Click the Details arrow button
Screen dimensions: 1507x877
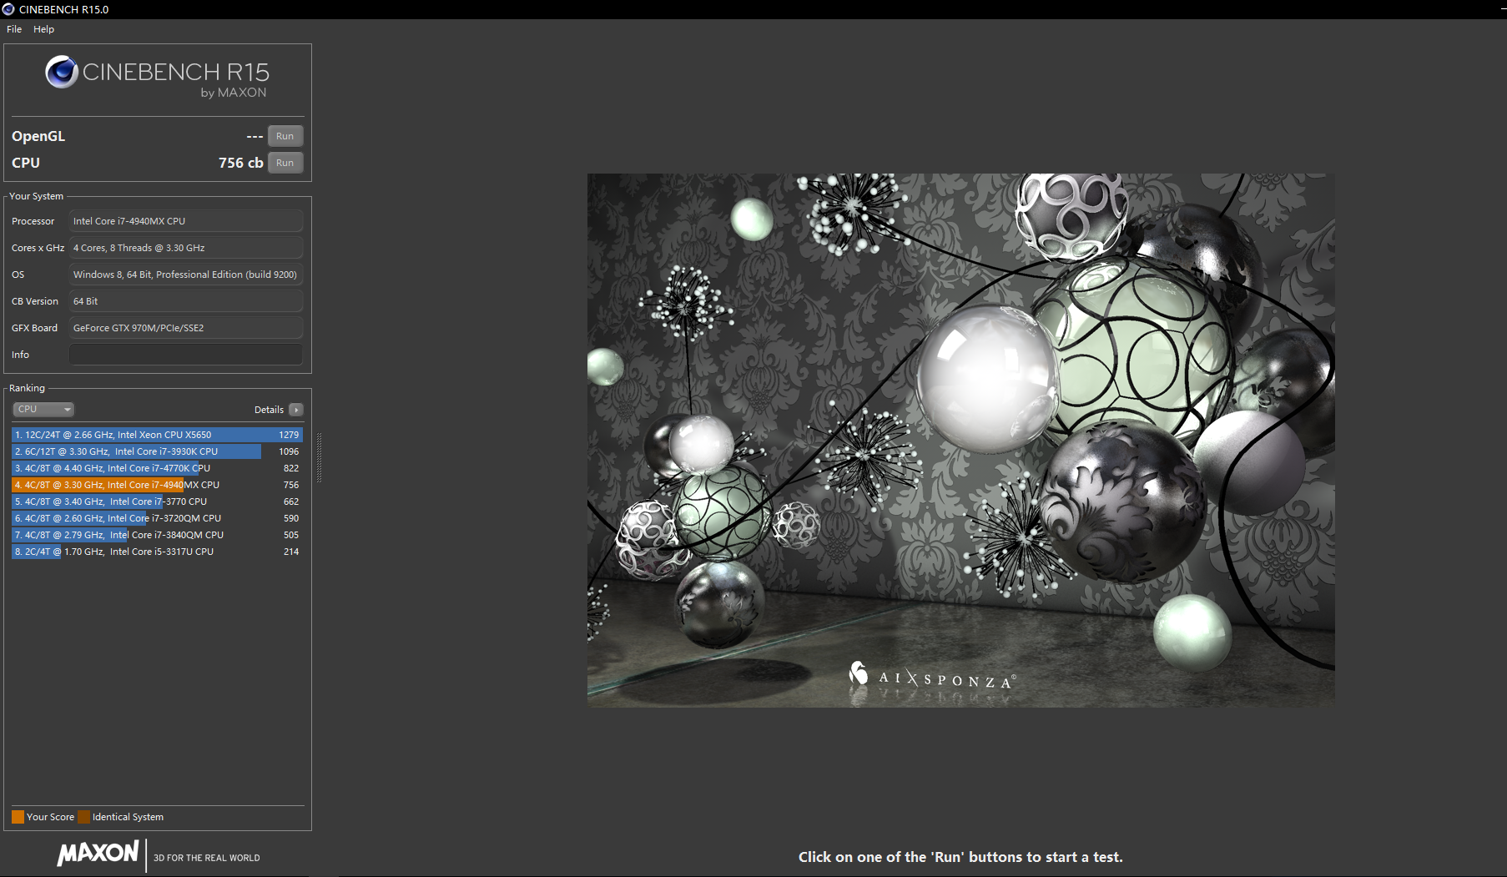point(296,410)
